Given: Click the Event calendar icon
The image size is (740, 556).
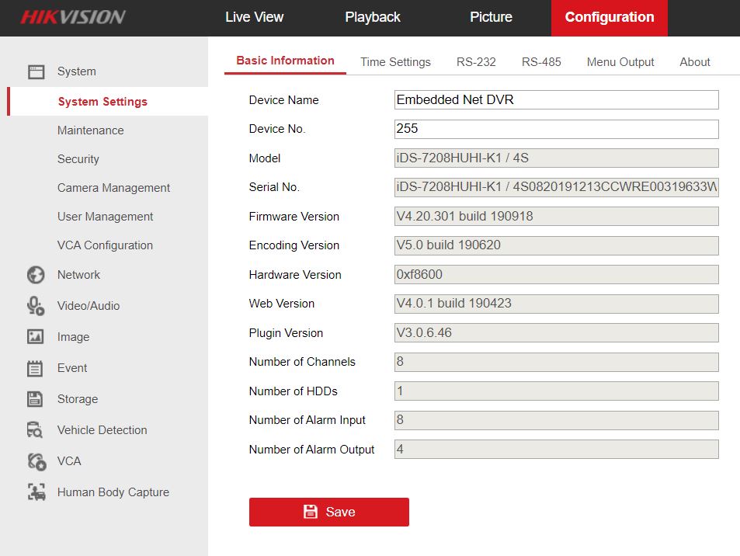Looking at the screenshot, I should [x=35, y=368].
